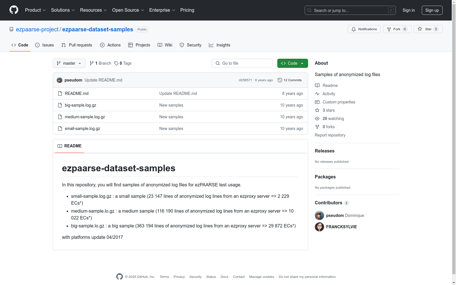Click the star icon on the Star button
This screenshot has width=456, height=285.
(420, 29)
